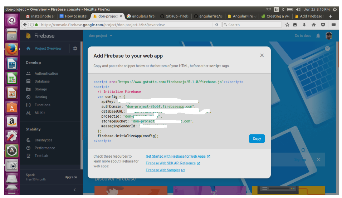Open Project Overview home icon
342x198 pixels.
coord(28,49)
